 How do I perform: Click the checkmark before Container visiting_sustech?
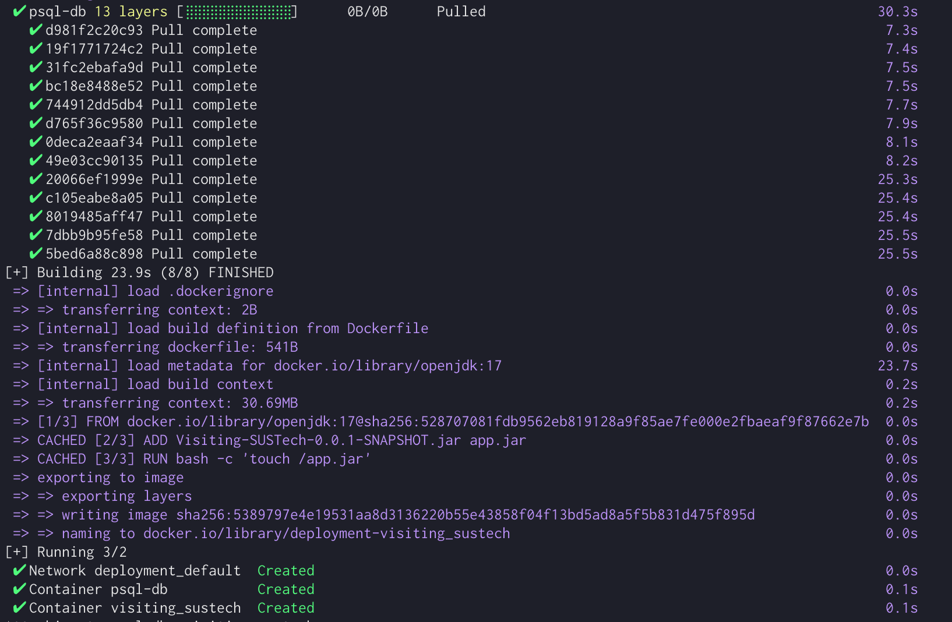[x=19, y=608]
